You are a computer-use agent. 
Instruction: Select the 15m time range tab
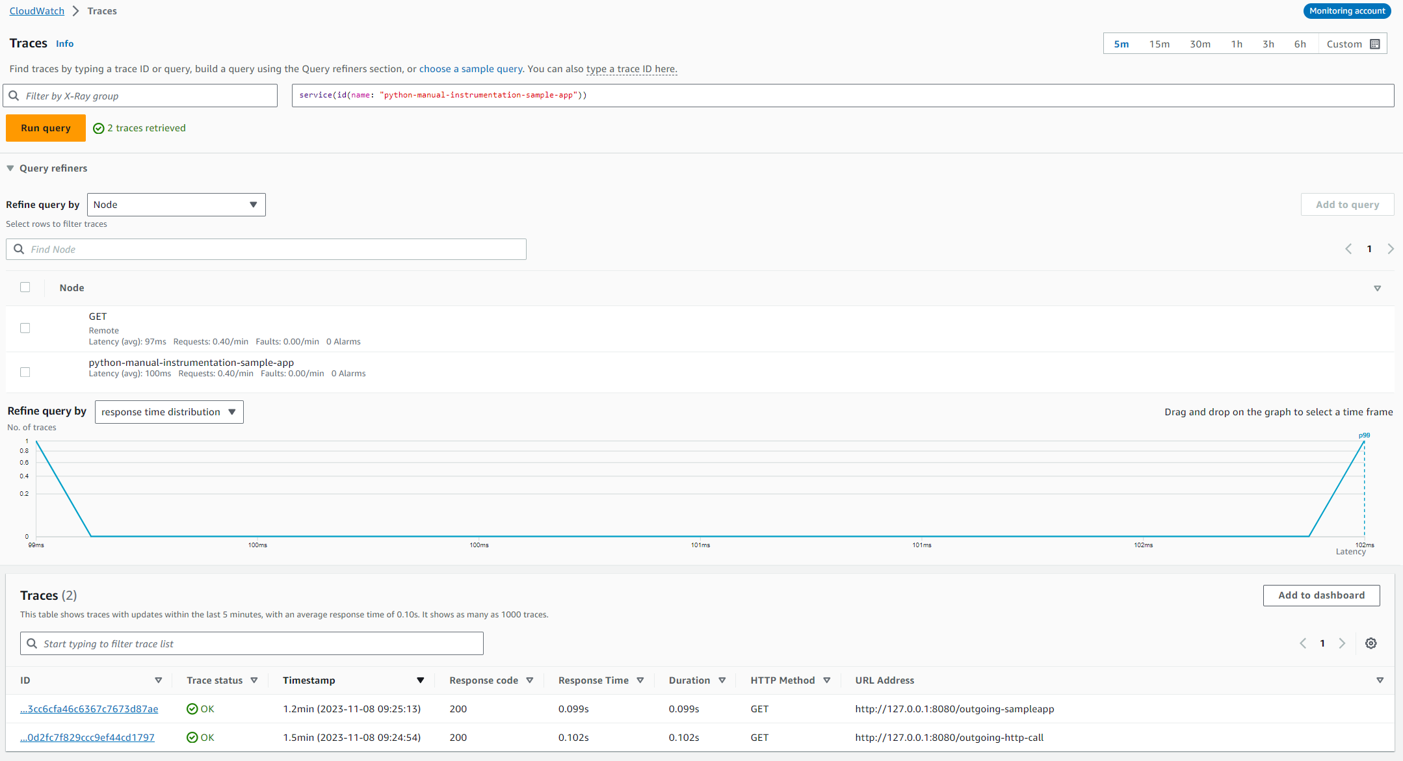tap(1159, 44)
